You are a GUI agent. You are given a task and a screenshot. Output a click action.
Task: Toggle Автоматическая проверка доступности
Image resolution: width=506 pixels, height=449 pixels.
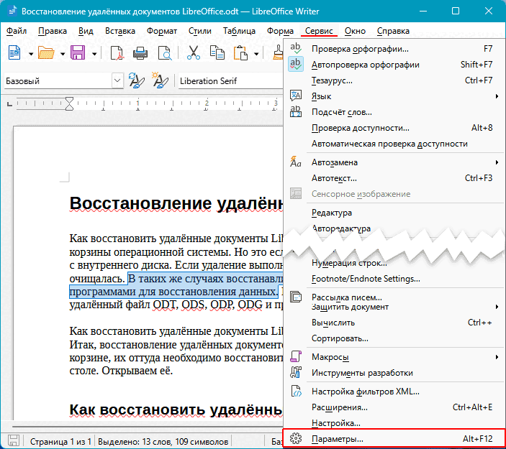click(x=394, y=144)
